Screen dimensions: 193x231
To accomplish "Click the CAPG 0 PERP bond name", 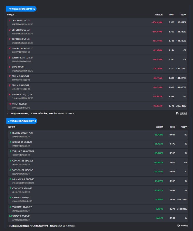I will 18,67.
